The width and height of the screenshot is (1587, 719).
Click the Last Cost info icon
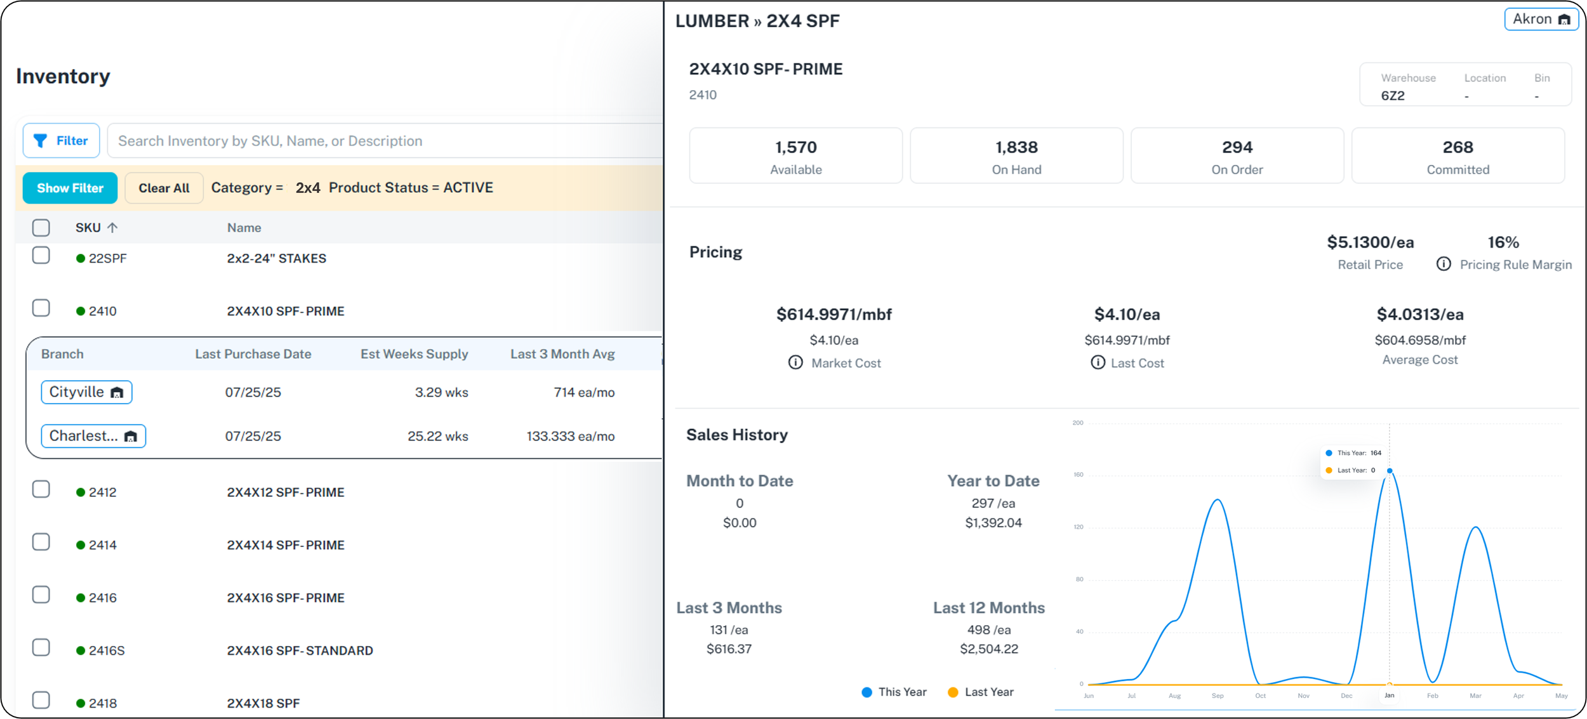point(1097,362)
